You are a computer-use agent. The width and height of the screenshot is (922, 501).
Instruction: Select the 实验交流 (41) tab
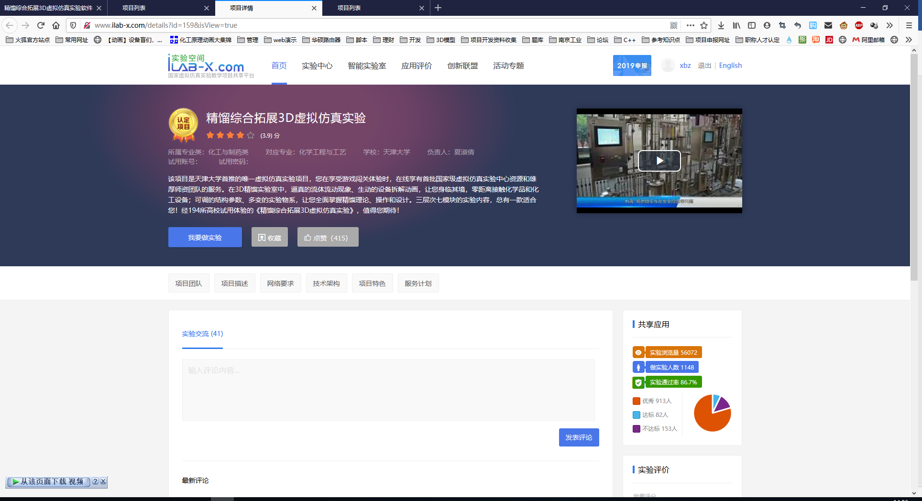click(x=202, y=334)
